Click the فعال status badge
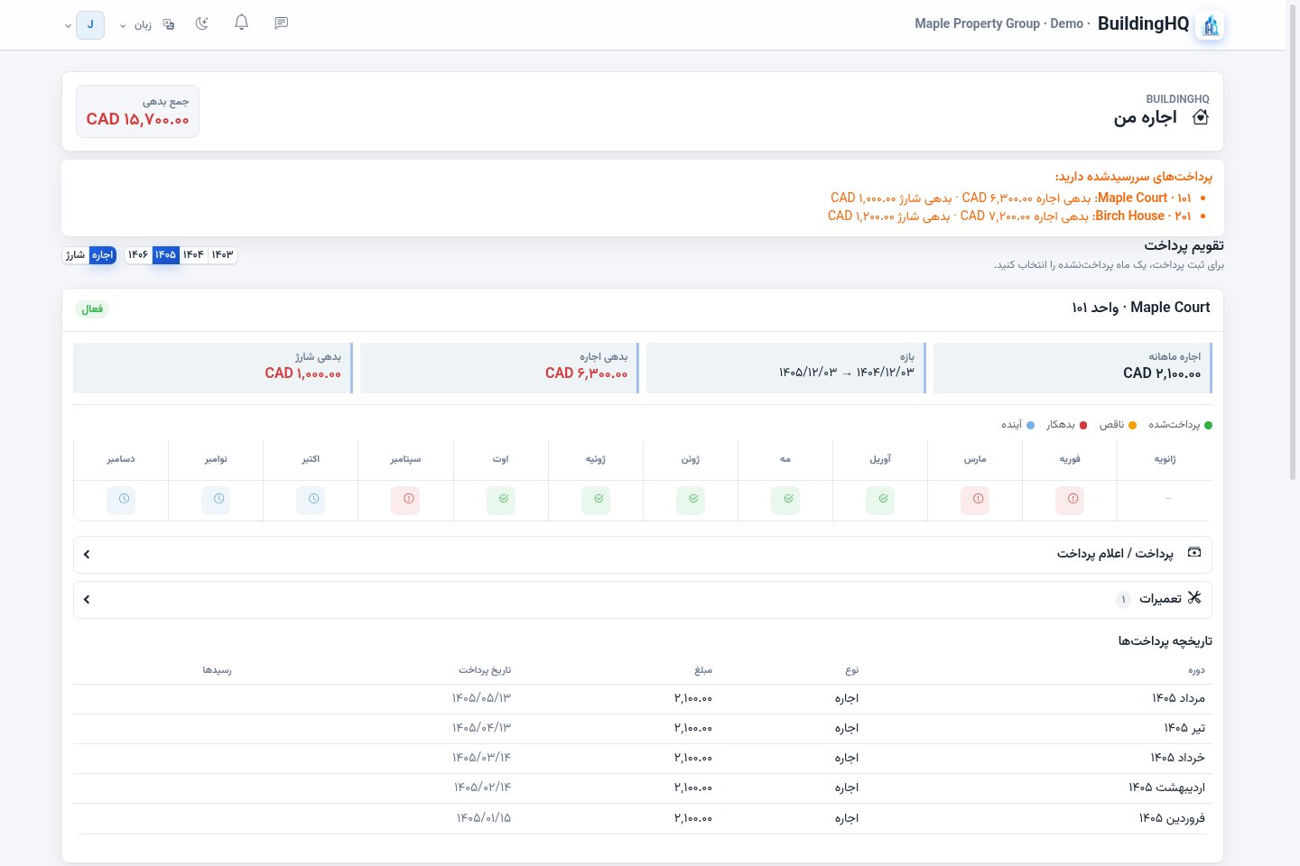This screenshot has width=1300, height=866. (x=92, y=309)
